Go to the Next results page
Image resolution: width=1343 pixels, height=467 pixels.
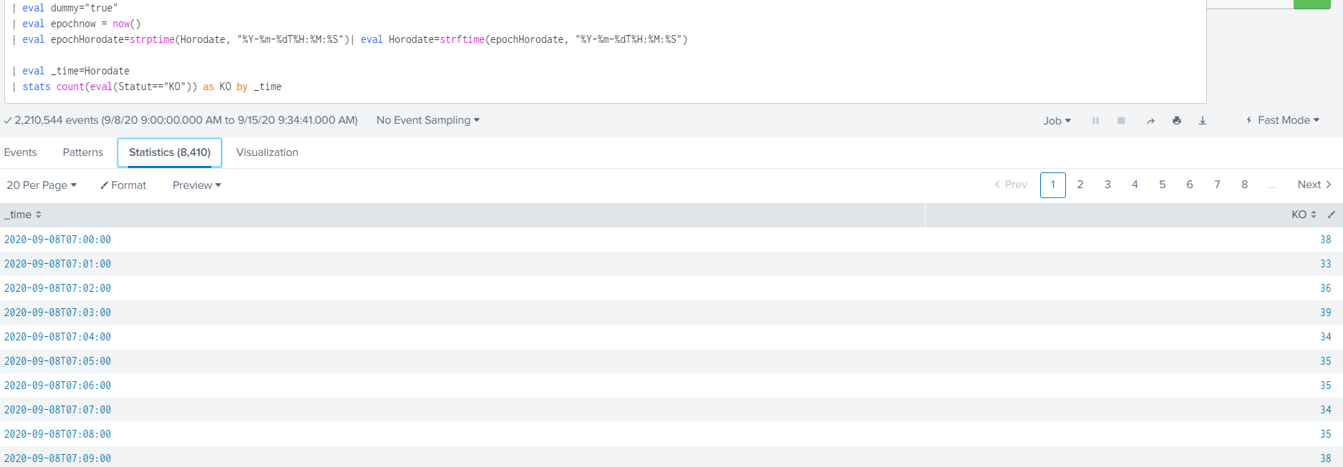point(1314,185)
